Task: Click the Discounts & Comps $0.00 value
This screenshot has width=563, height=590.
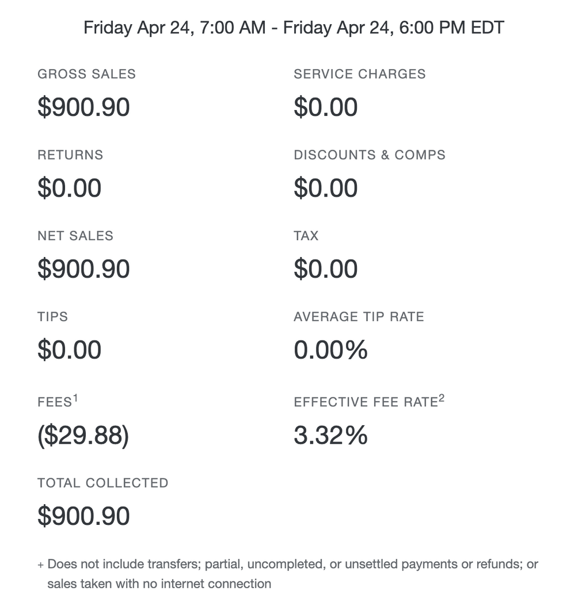Action: (x=325, y=188)
